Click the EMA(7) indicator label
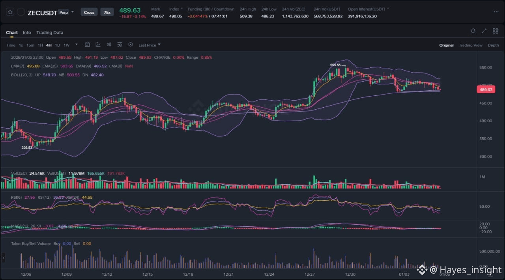 tap(18, 66)
